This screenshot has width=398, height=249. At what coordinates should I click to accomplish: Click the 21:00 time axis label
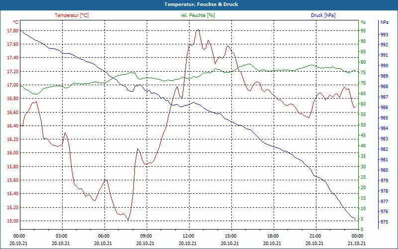coord(314,236)
